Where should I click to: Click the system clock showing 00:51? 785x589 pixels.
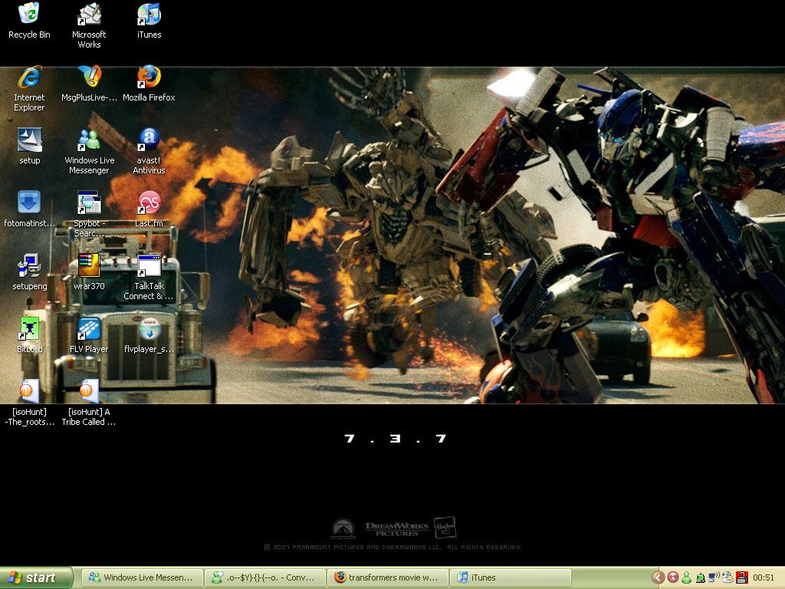(764, 577)
